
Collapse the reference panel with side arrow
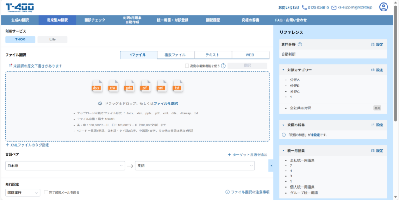[271, 166]
